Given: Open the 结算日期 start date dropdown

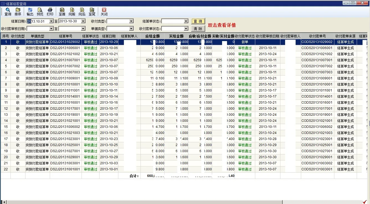Looking at the screenshot, I should pyautogui.click(x=51, y=21).
